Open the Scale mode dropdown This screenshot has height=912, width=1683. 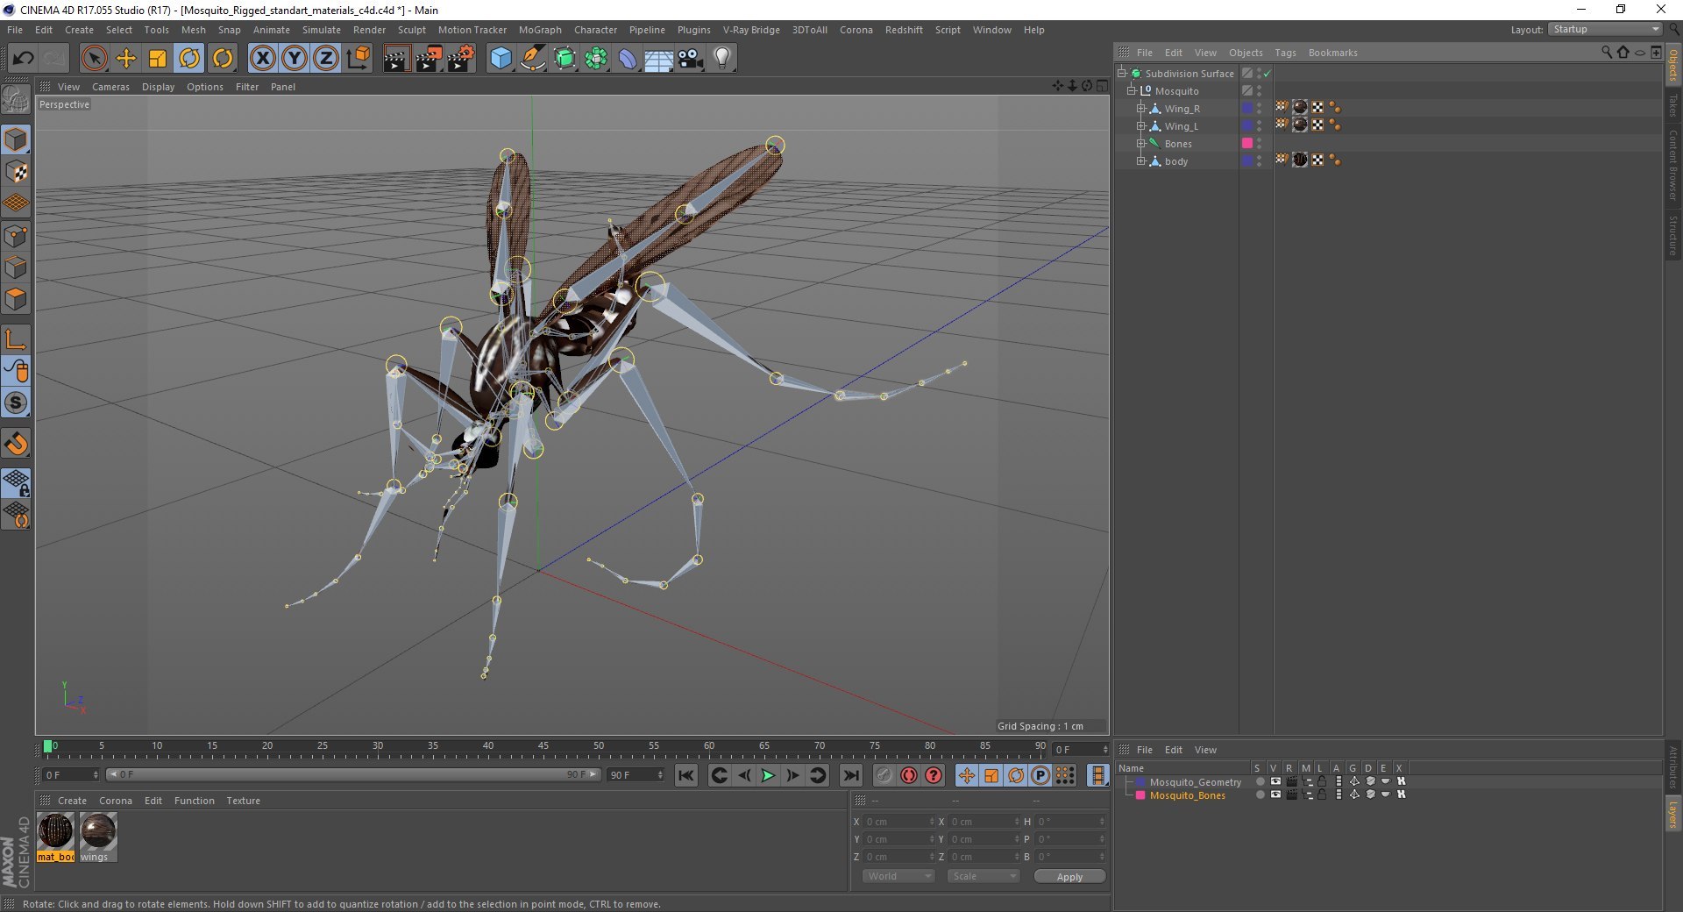(984, 876)
